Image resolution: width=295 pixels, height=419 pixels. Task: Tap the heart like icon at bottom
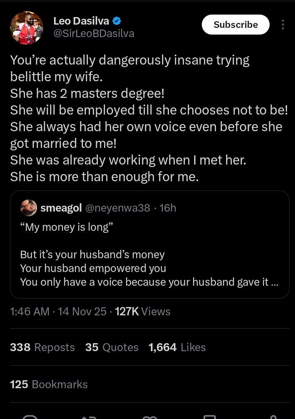(x=150, y=417)
